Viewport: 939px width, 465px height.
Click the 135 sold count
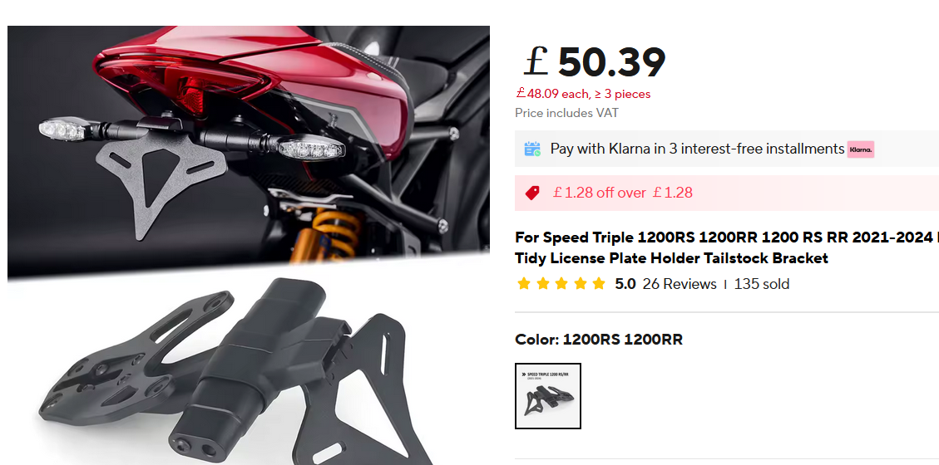pos(762,284)
